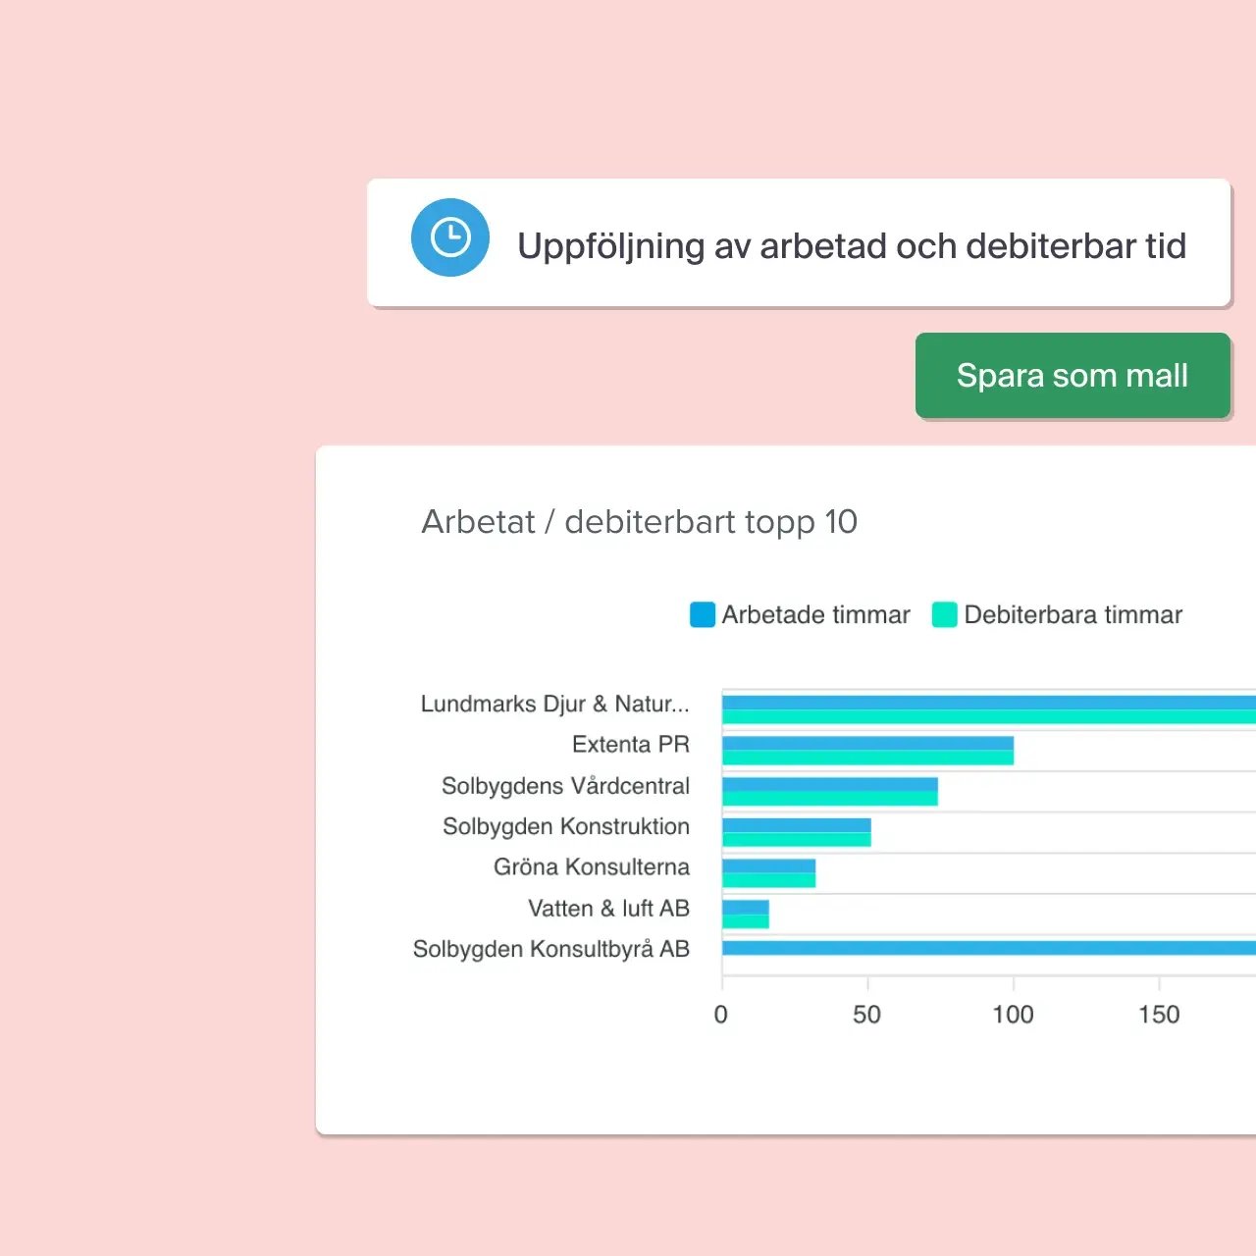Click the 'Solbygden Konstruktion' row label

tap(565, 826)
